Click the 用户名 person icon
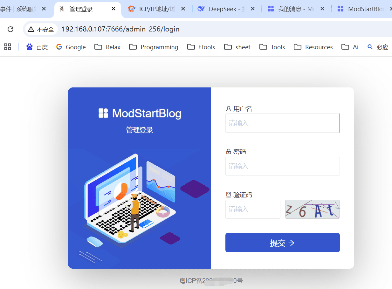 coord(229,109)
